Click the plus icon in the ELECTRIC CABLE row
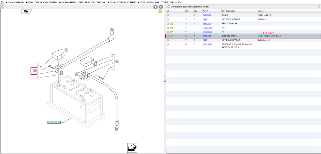This screenshot has height=154, width=321. [168, 36]
